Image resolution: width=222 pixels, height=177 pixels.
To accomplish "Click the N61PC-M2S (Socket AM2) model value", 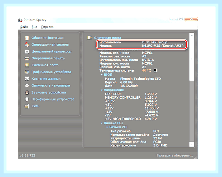I will [x=163, y=46].
